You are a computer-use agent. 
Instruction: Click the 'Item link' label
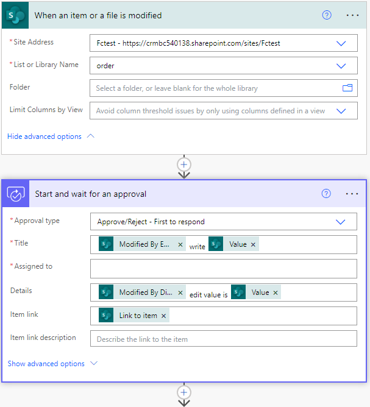(x=24, y=314)
